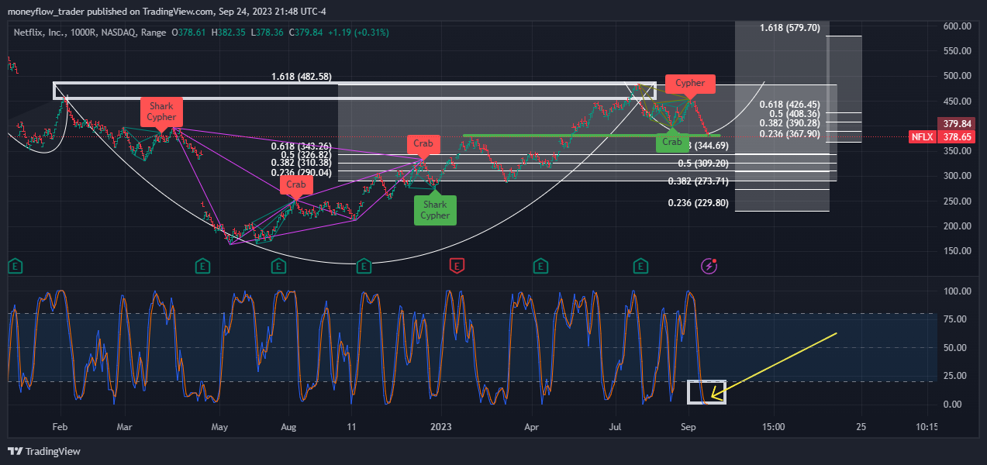The height and width of the screenshot is (465, 987).
Task: Click the 1.618 (579.70) Fibonacci label
Action: [789, 28]
